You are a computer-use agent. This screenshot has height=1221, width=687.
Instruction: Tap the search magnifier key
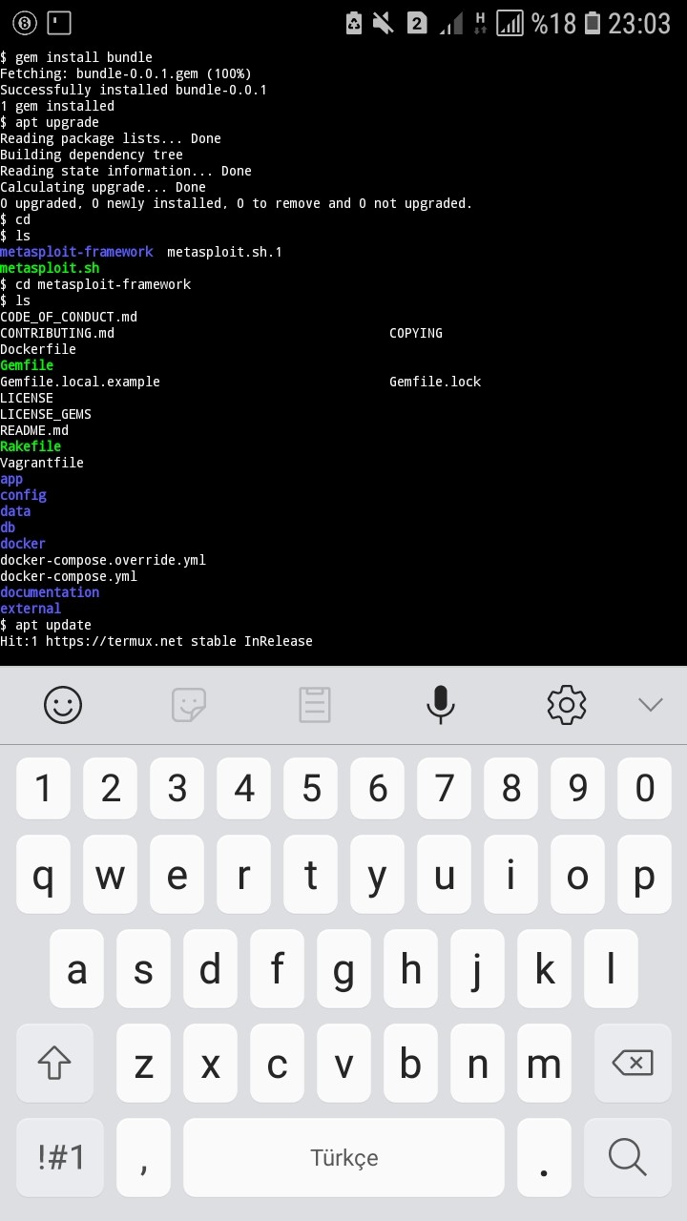point(627,1157)
